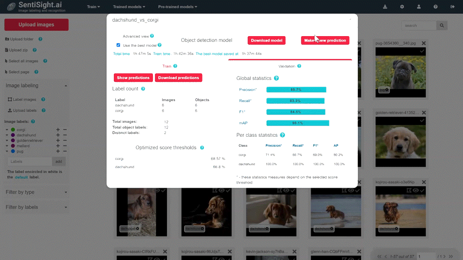Open help icon next to Per class statistics
Screen dimensions: 463x260
click(x=282, y=135)
